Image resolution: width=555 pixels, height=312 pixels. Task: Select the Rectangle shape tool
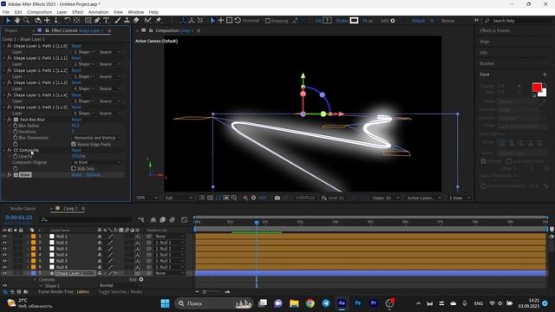88,21
